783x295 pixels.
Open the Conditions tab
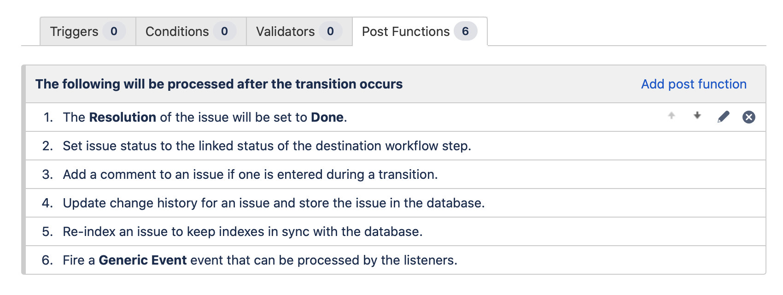[x=177, y=31]
